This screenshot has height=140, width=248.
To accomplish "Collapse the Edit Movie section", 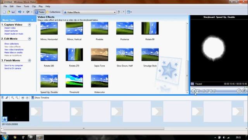I will [x=29, y=39].
